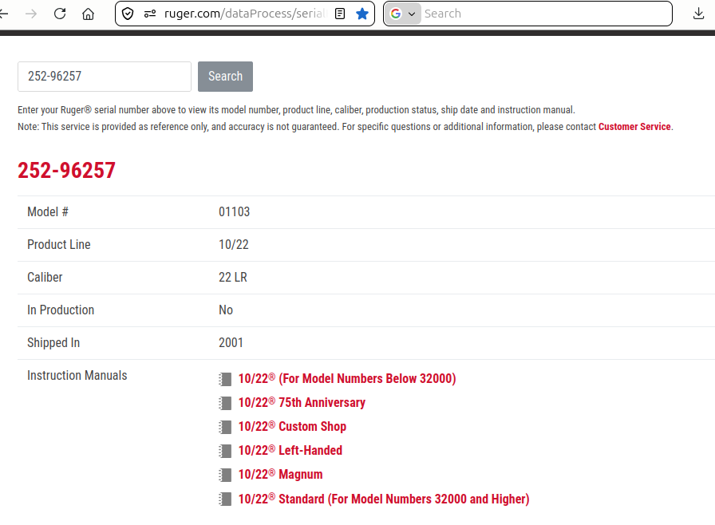Open the tracking protection shield icon

click(128, 14)
